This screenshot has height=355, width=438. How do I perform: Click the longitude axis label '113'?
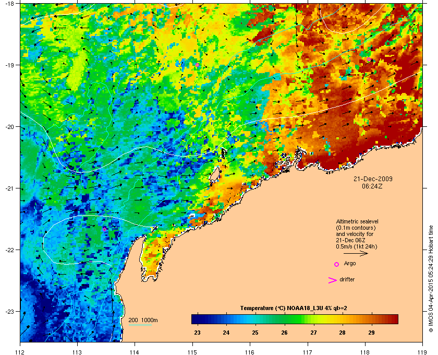(x=77, y=352)
